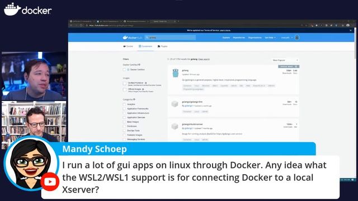Click the Official Image badge on golang
Viewport: 358px width, 201px height.
289,66
